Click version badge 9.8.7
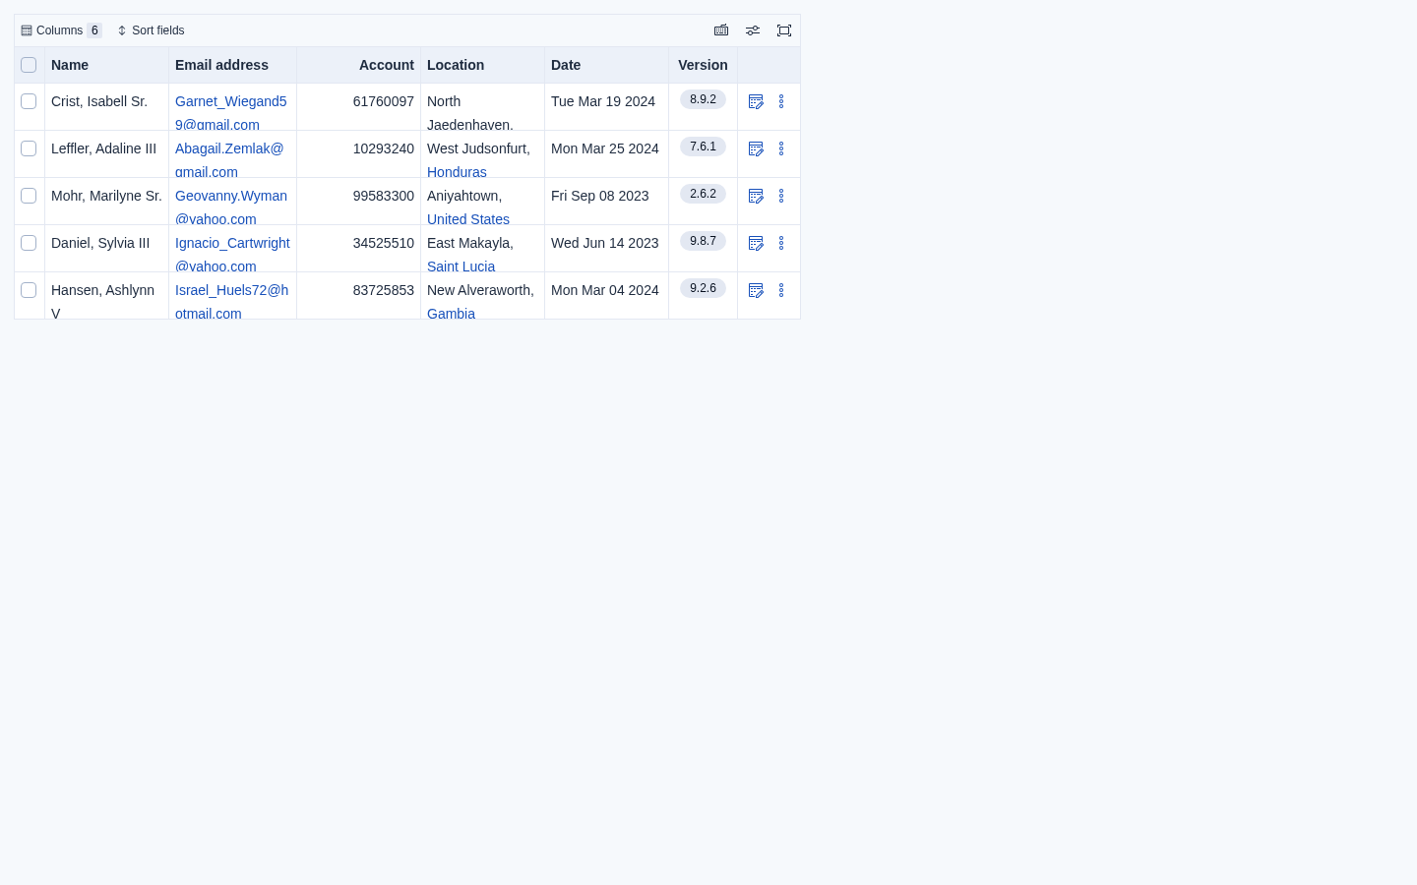The image size is (1417, 885). (703, 241)
